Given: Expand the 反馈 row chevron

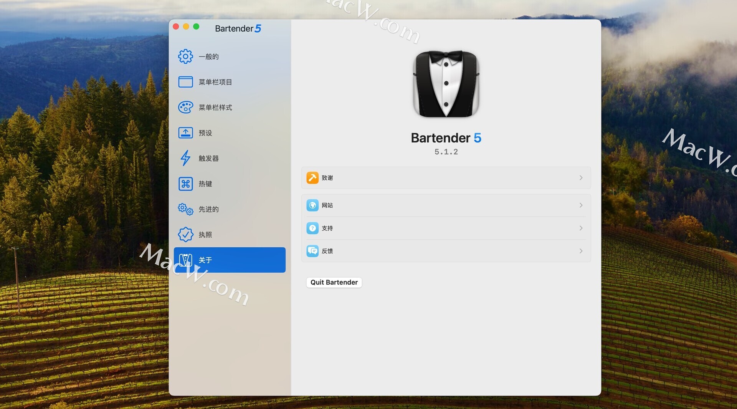Looking at the screenshot, I should [581, 251].
